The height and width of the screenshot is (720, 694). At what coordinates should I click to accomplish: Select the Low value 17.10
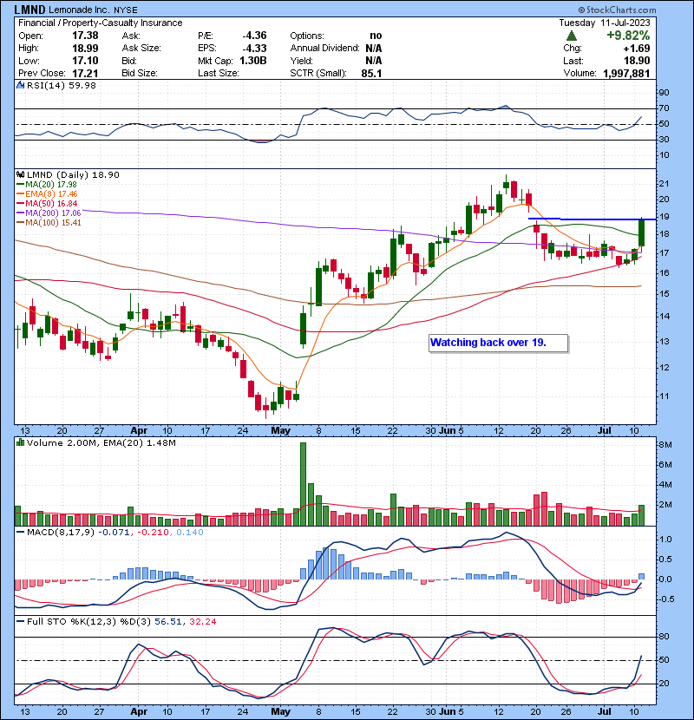pos(85,61)
